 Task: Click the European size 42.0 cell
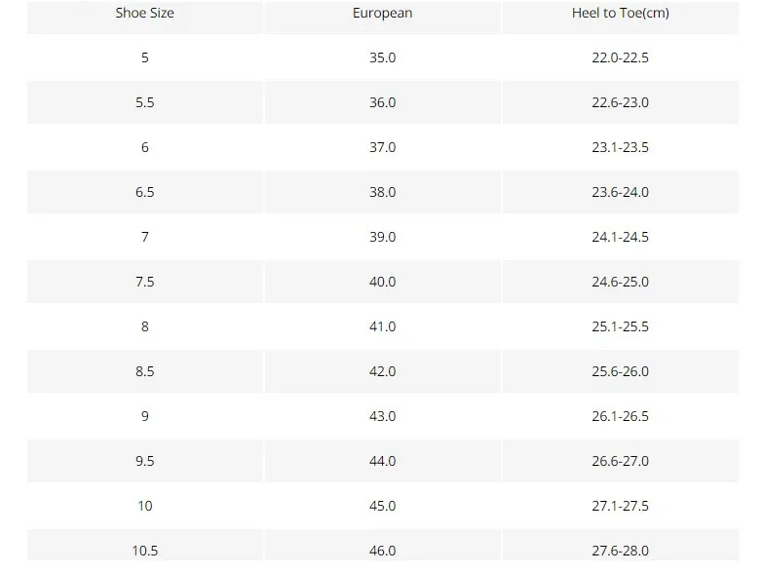coord(382,371)
